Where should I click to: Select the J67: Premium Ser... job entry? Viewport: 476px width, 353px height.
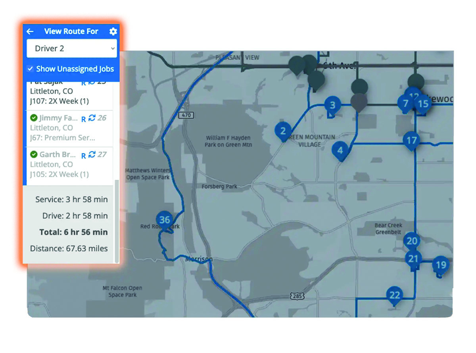(x=62, y=138)
